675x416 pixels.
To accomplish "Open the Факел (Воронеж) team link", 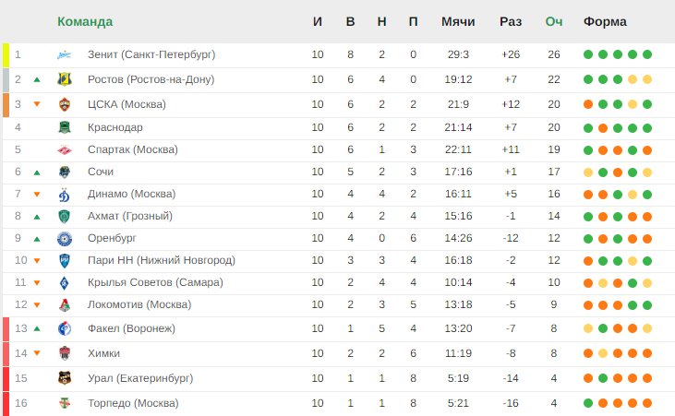I will point(131,328).
